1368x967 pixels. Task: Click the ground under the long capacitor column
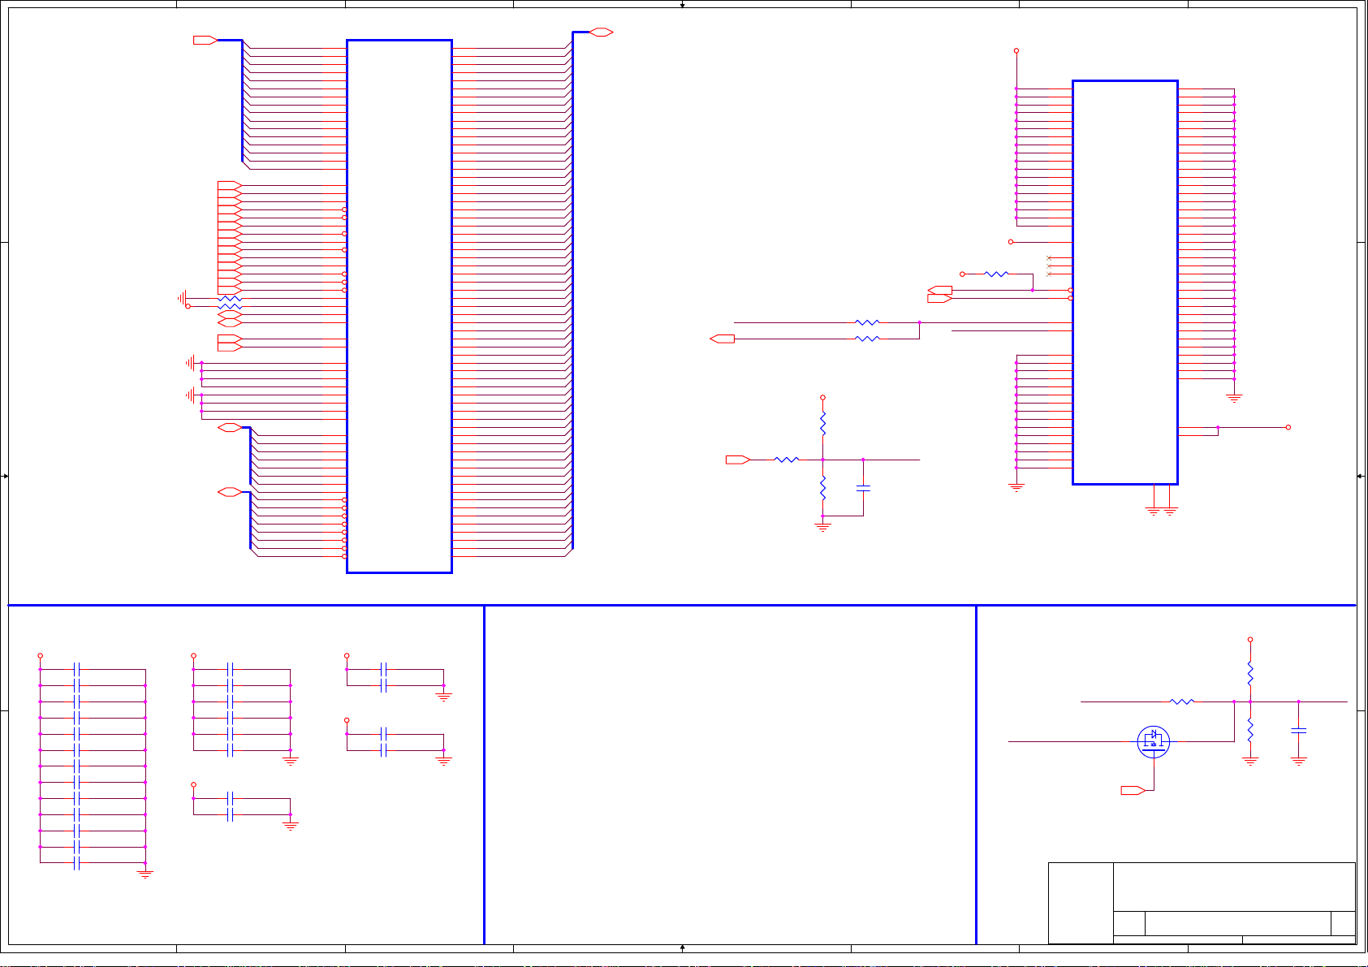[145, 874]
